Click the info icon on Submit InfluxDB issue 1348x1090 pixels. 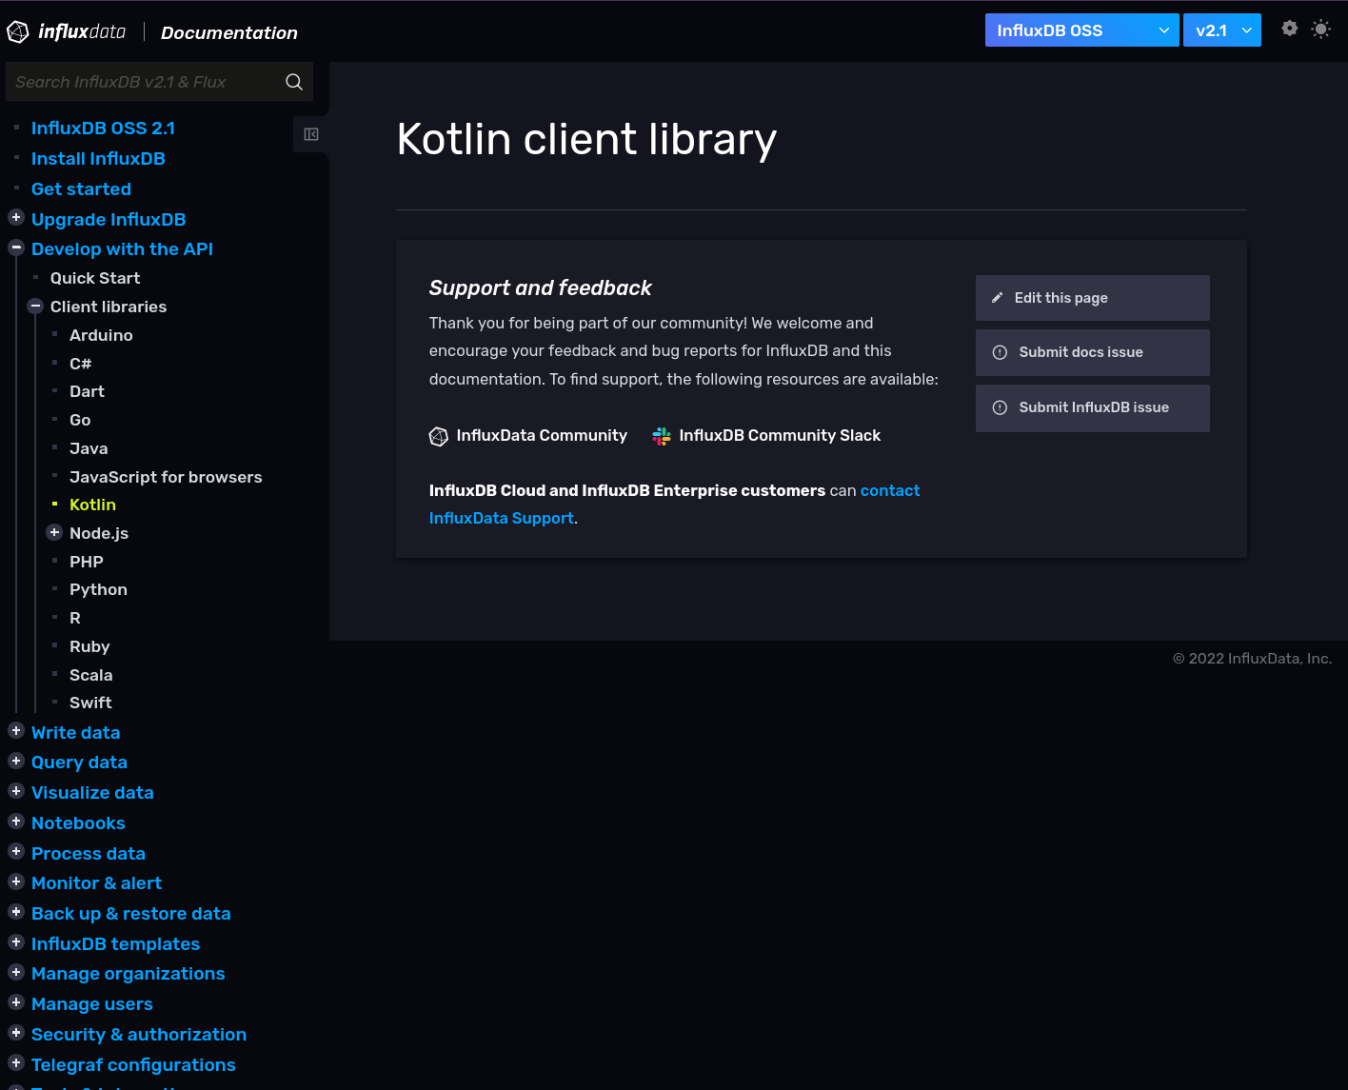(1000, 407)
